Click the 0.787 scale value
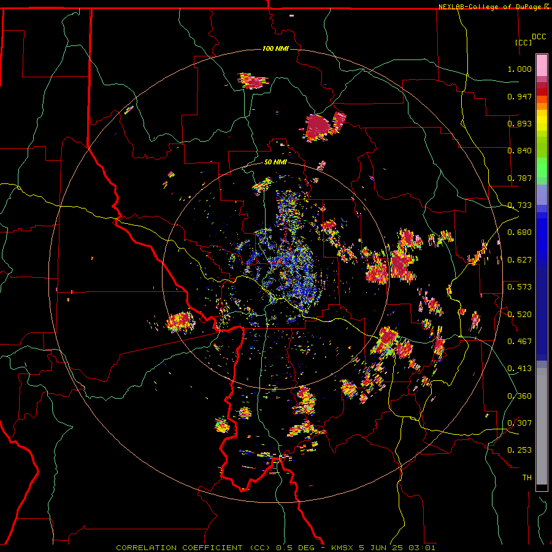 point(519,178)
